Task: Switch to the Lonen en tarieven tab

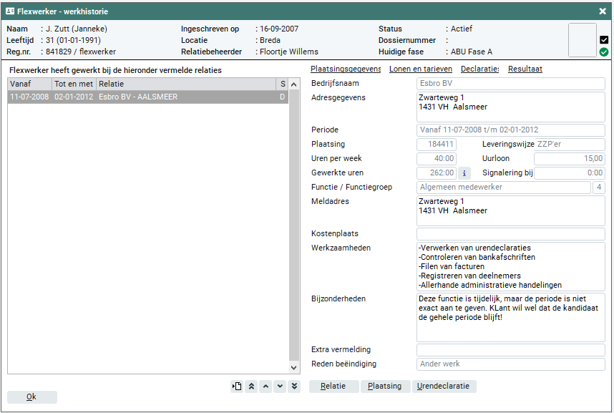Action: 421,69
